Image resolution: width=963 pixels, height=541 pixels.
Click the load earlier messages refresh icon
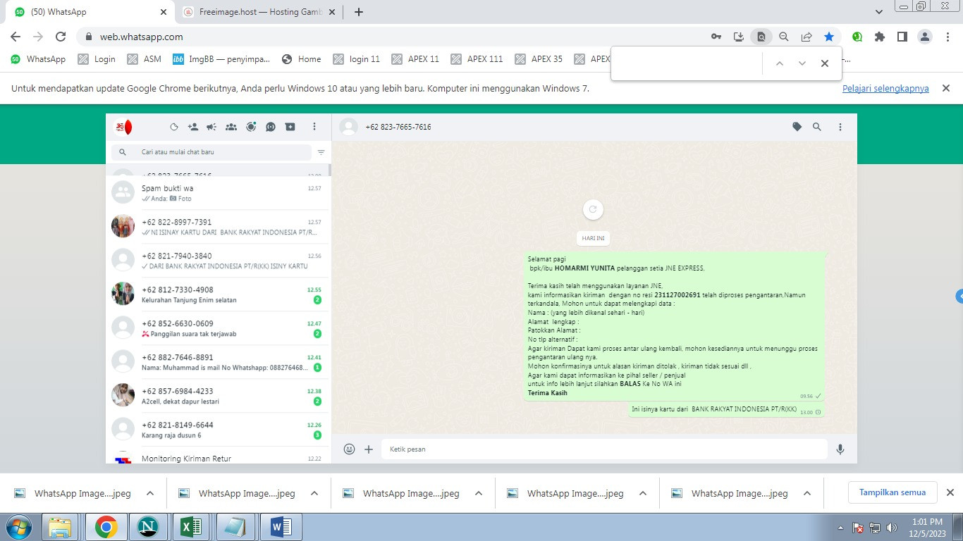593,209
